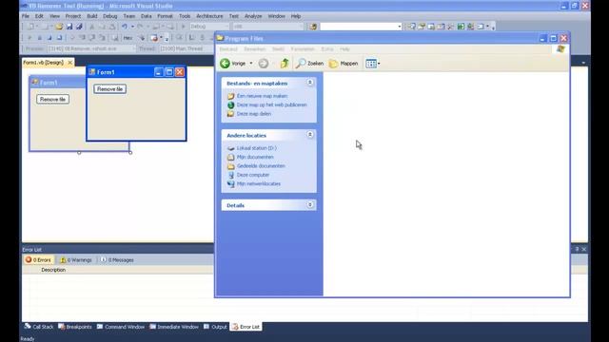Toggle the 0 Errors filter
Viewport: 609px width, 342px height.
[38, 259]
